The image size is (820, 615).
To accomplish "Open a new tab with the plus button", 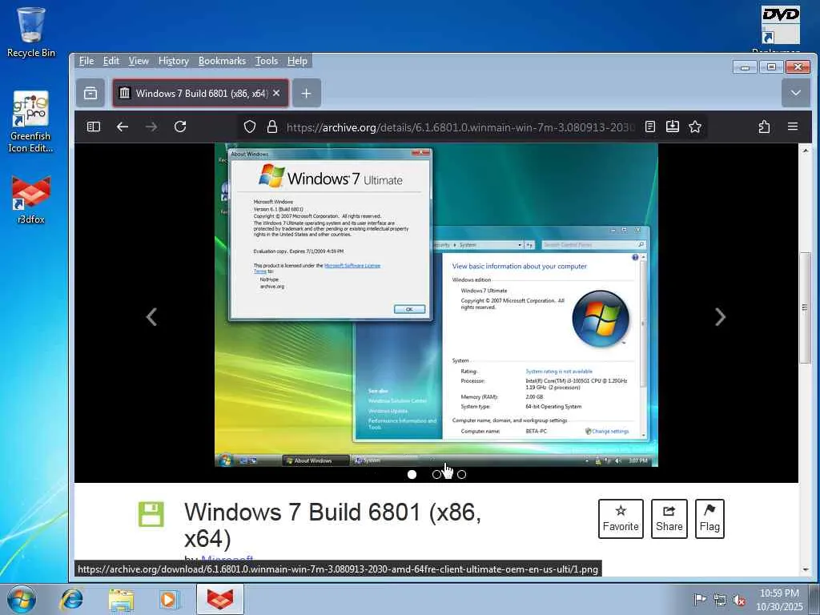I will [307, 93].
